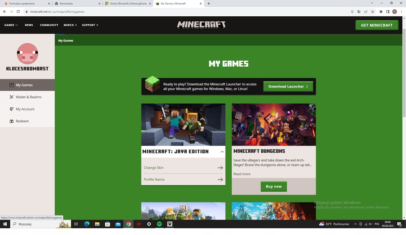Open Community in the top navigation
This screenshot has width=406, height=235.
(x=49, y=25)
